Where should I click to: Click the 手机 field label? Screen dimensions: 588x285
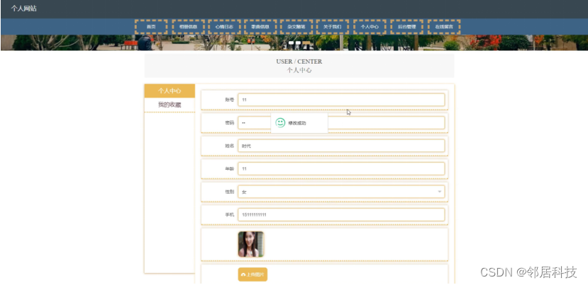(x=230, y=215)
